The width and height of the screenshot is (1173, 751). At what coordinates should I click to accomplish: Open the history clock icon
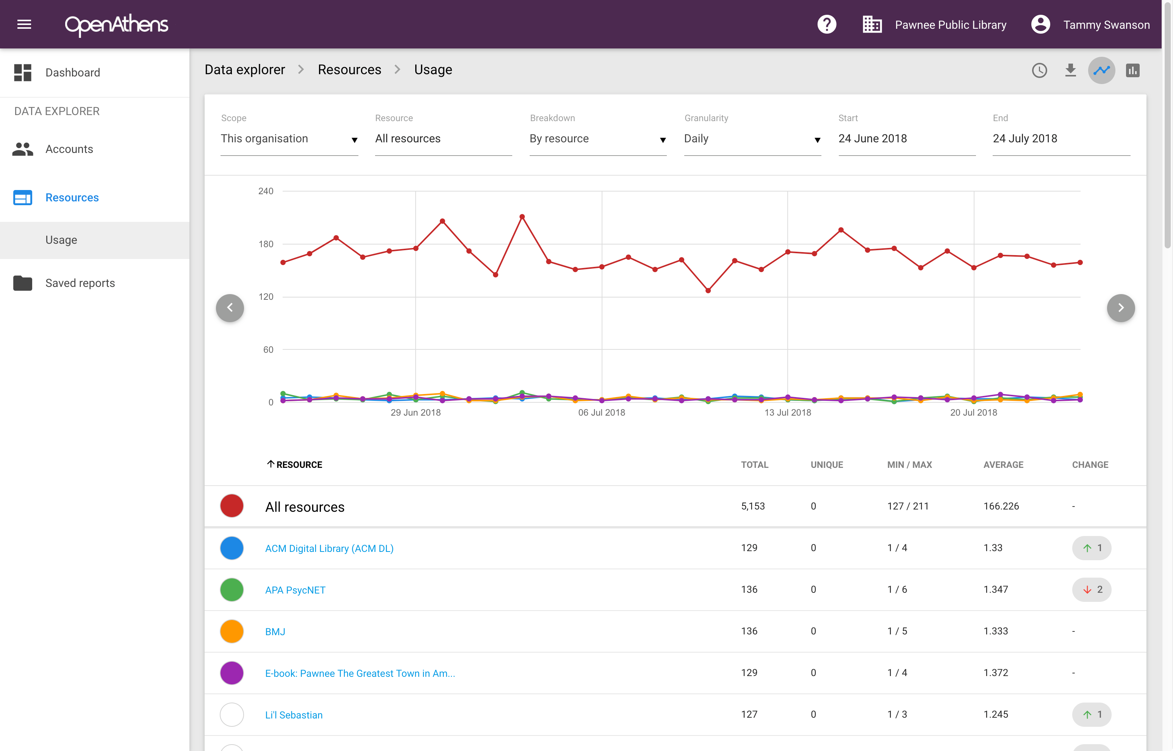pyautogui.click(x=1039, y=71)
